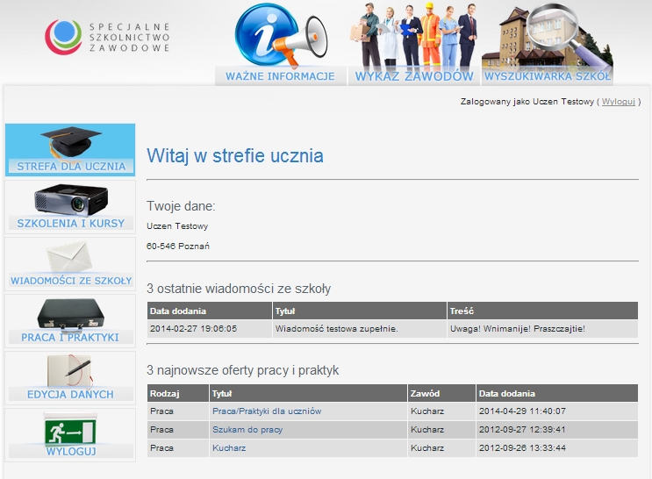Open the Kucharz job offer link
Screen dimensions: 652x479
click(x=229, y=448)
